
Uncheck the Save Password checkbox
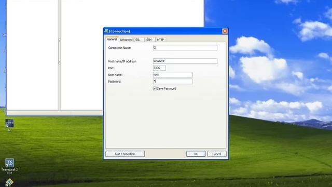155,88
